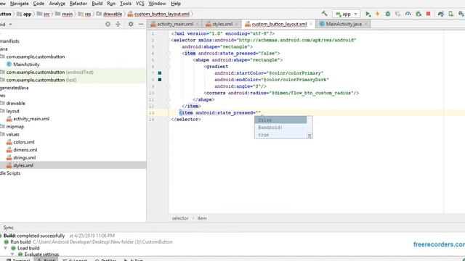Toggle fold marker at gradient tag line
The image size is (465, 261).
click(x=169, y=67)
